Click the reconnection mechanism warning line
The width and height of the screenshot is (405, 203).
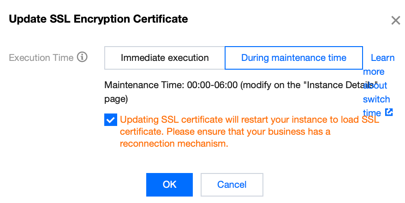coord(174,143)
